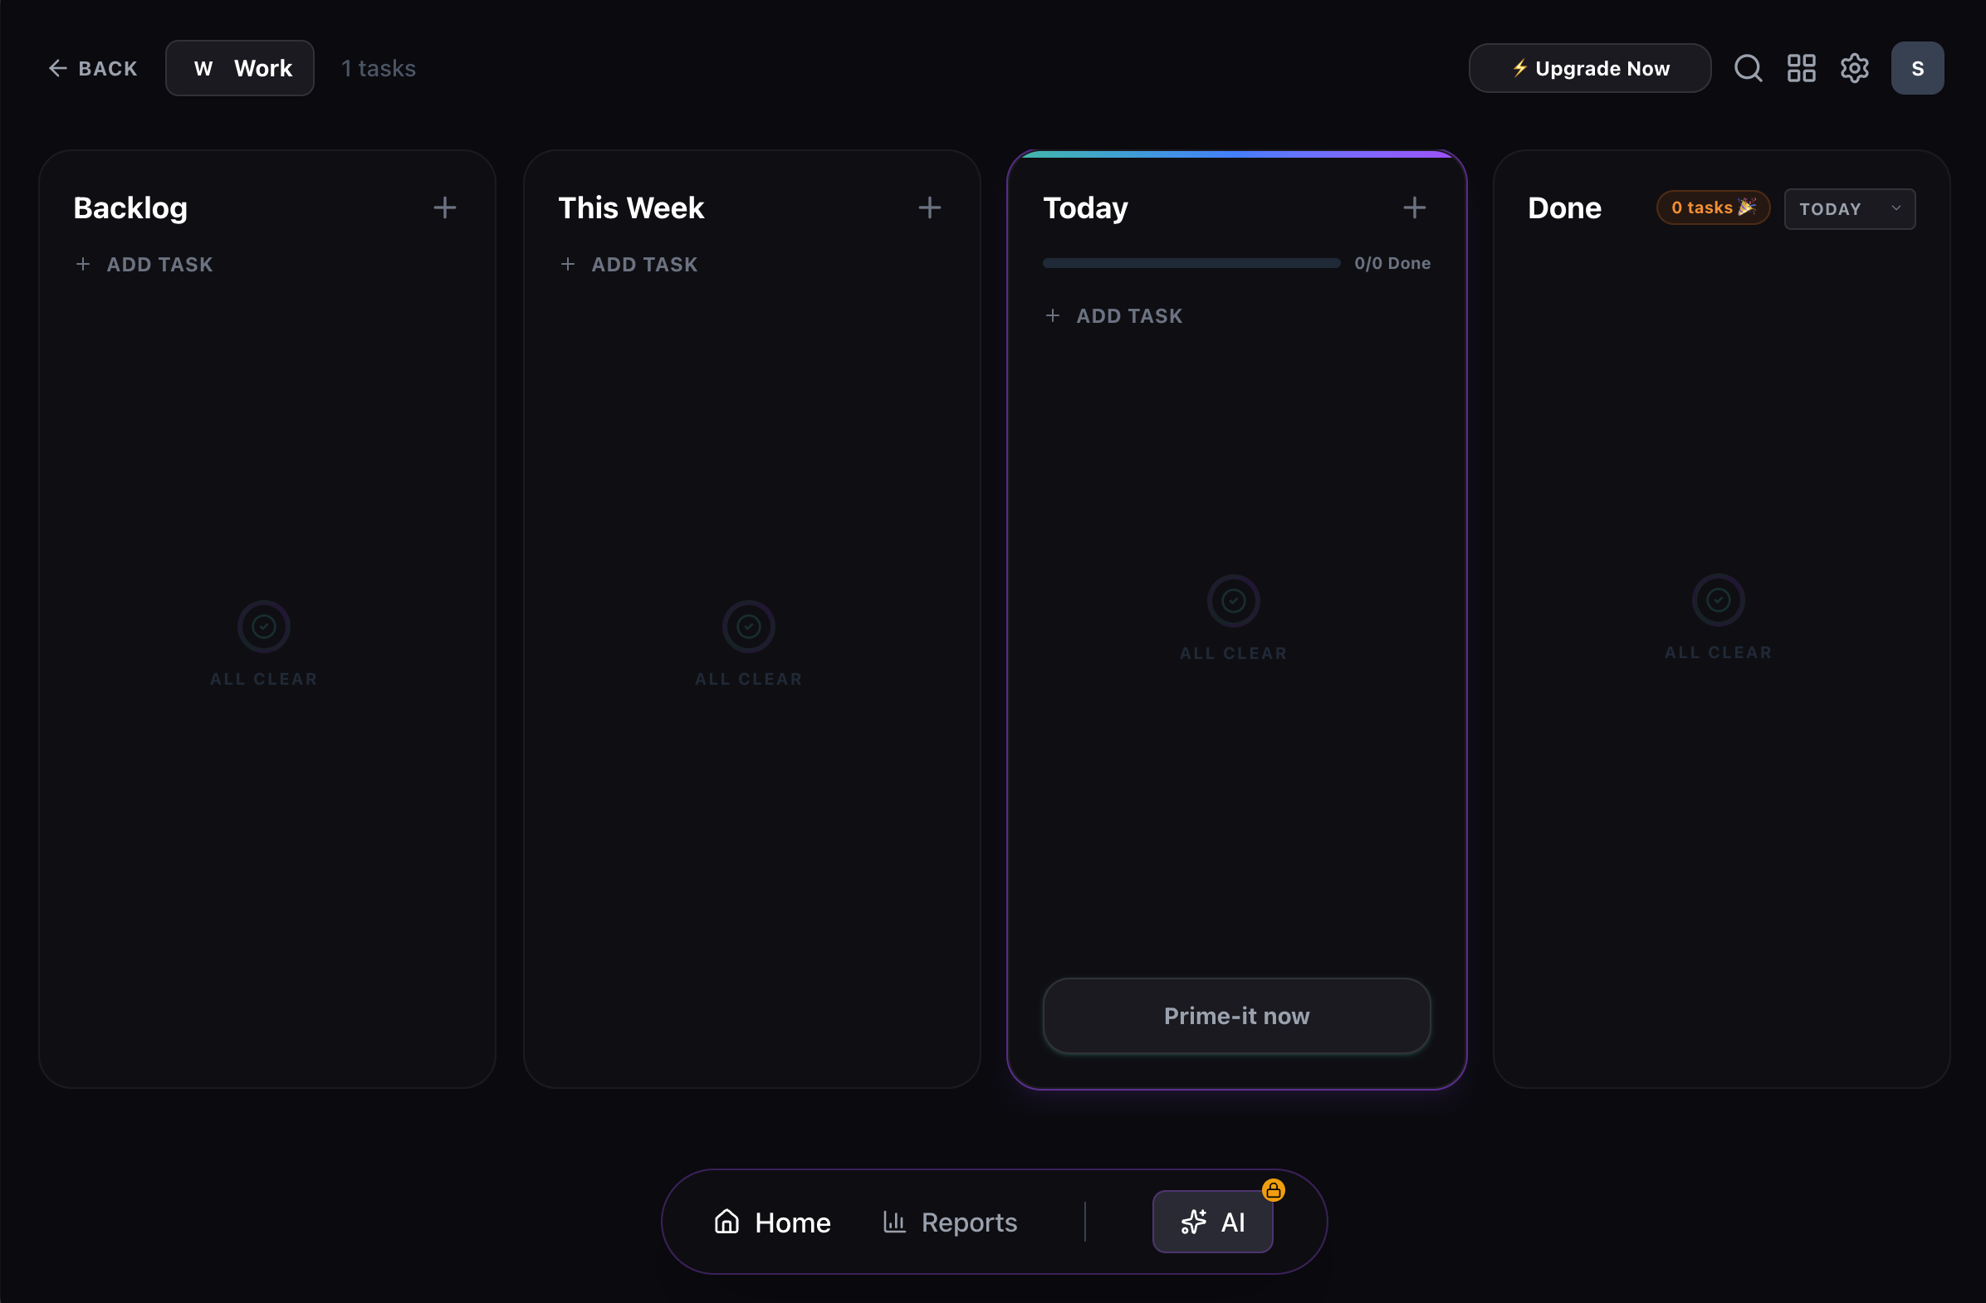
Task: Go to Home in the bottom navigation
Action: tap(772, 1222)
